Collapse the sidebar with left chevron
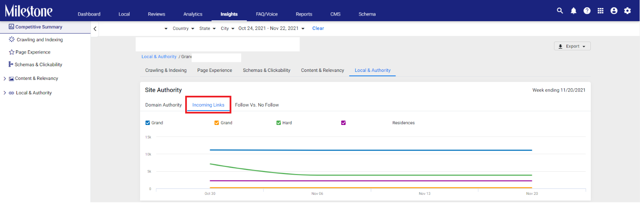Viewport: 640px width, 208px height. (95, 29)
